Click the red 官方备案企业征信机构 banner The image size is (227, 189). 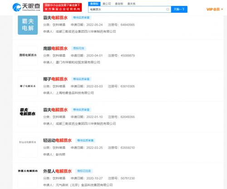coord(62,7)
